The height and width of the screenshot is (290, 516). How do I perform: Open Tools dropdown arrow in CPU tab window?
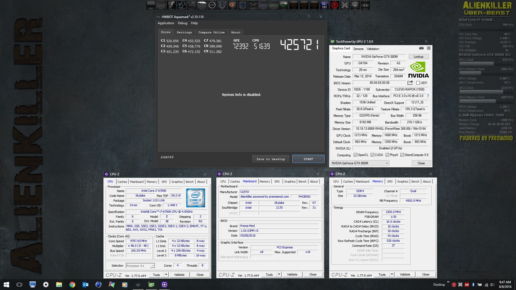pyautogui.click(x=166, y=275)
